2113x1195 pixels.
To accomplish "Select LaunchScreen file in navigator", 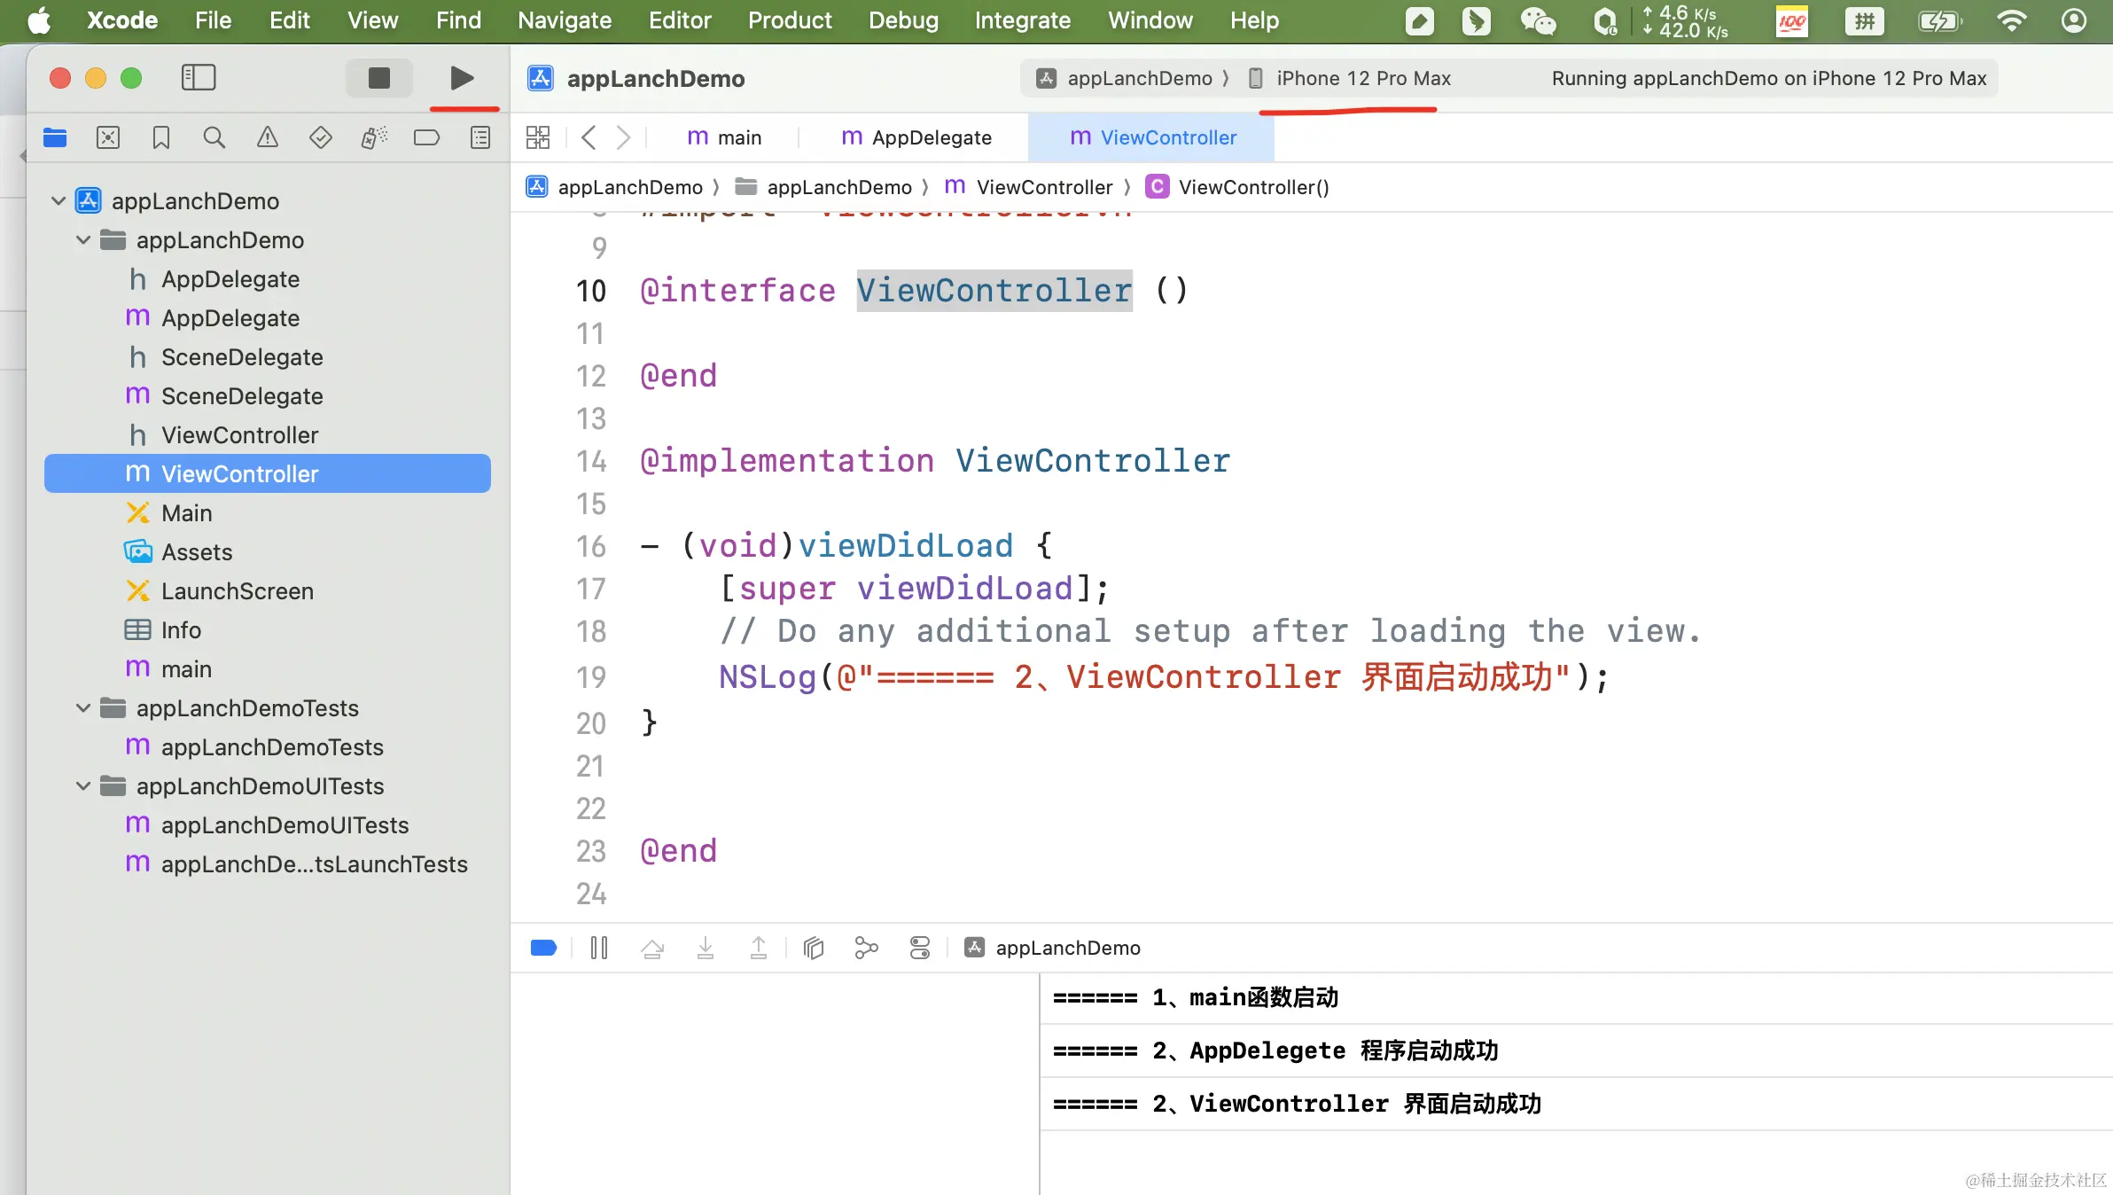I will point(237,591).
